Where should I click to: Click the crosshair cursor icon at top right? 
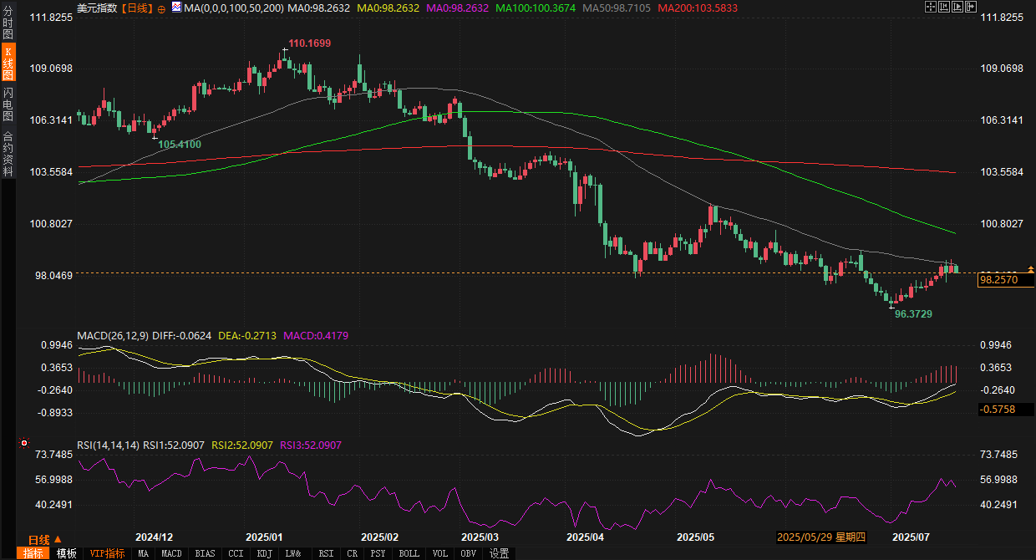(931, 7)
